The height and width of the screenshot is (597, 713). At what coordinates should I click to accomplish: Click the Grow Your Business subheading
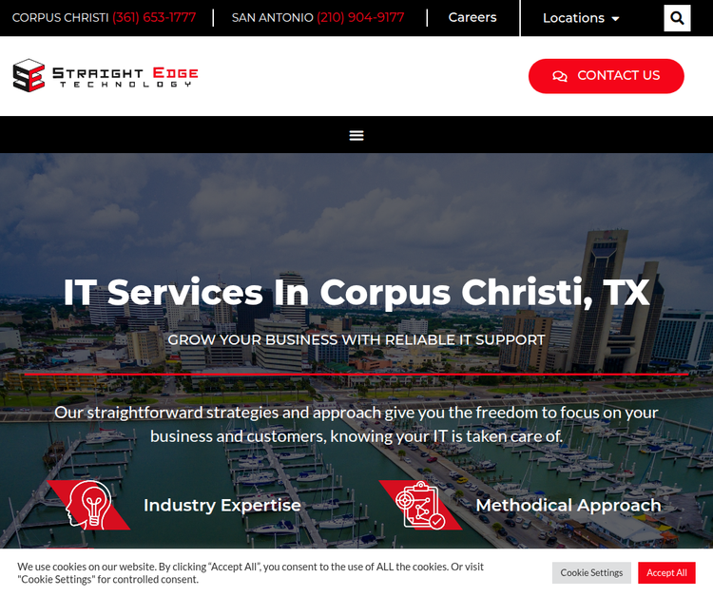point(356,340)
